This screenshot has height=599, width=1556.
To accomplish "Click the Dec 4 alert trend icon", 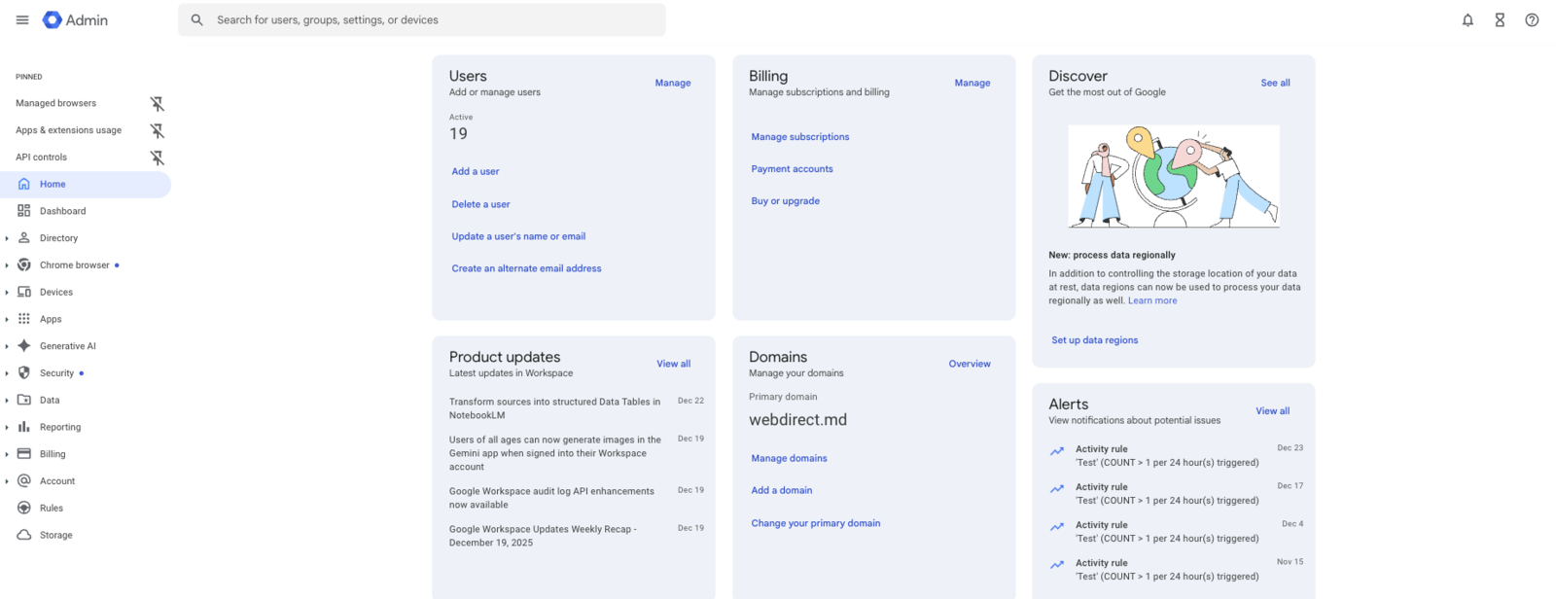I will pyautogui.click(x=1057, y=527).
